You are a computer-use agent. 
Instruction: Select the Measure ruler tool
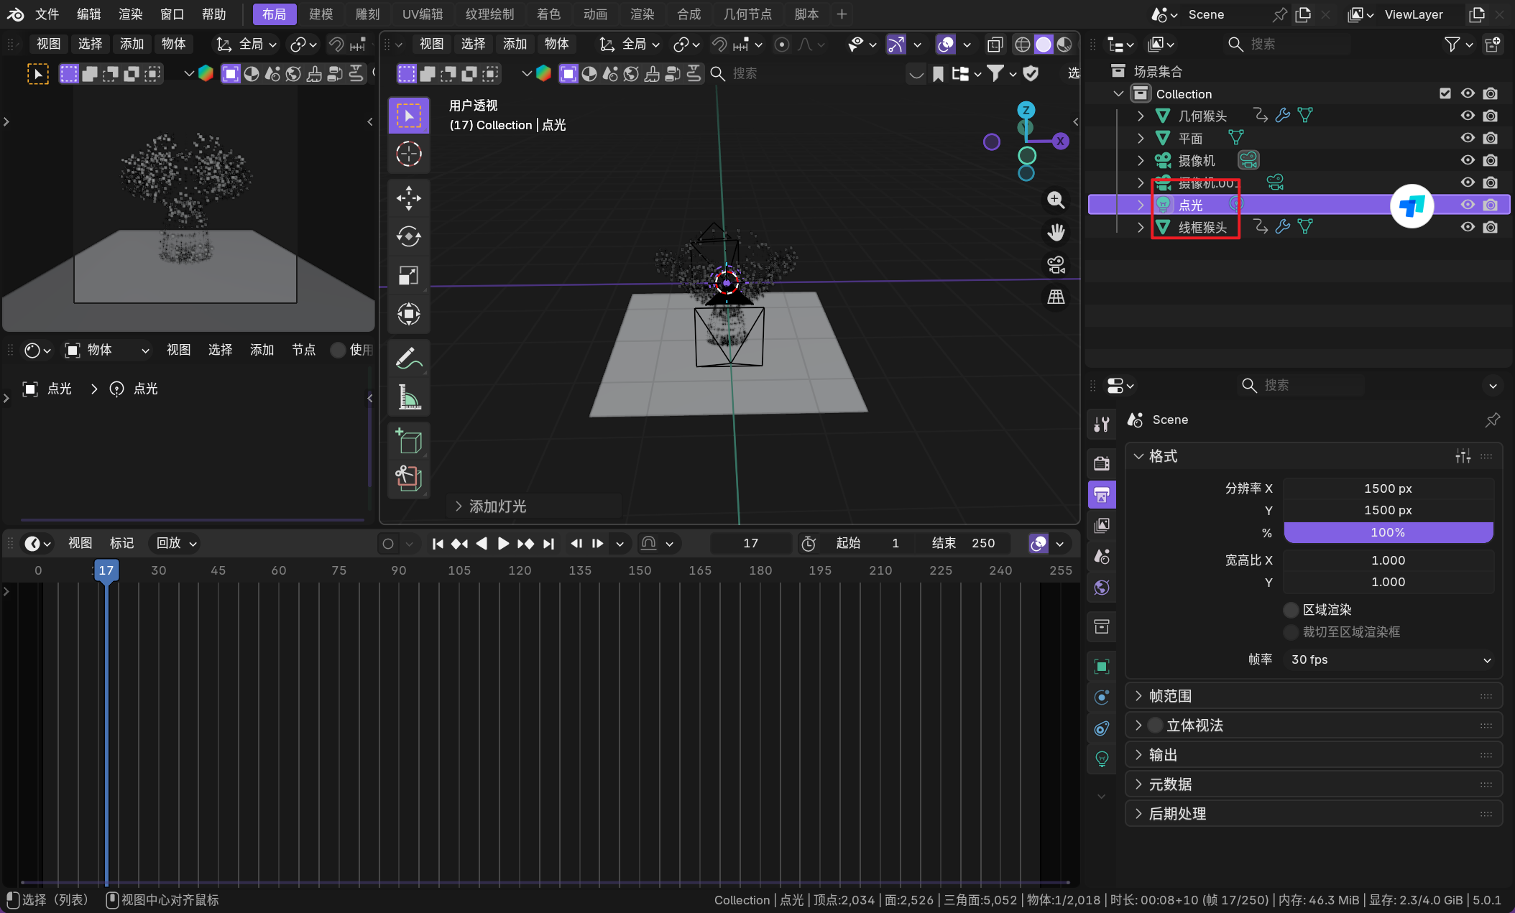408,397
